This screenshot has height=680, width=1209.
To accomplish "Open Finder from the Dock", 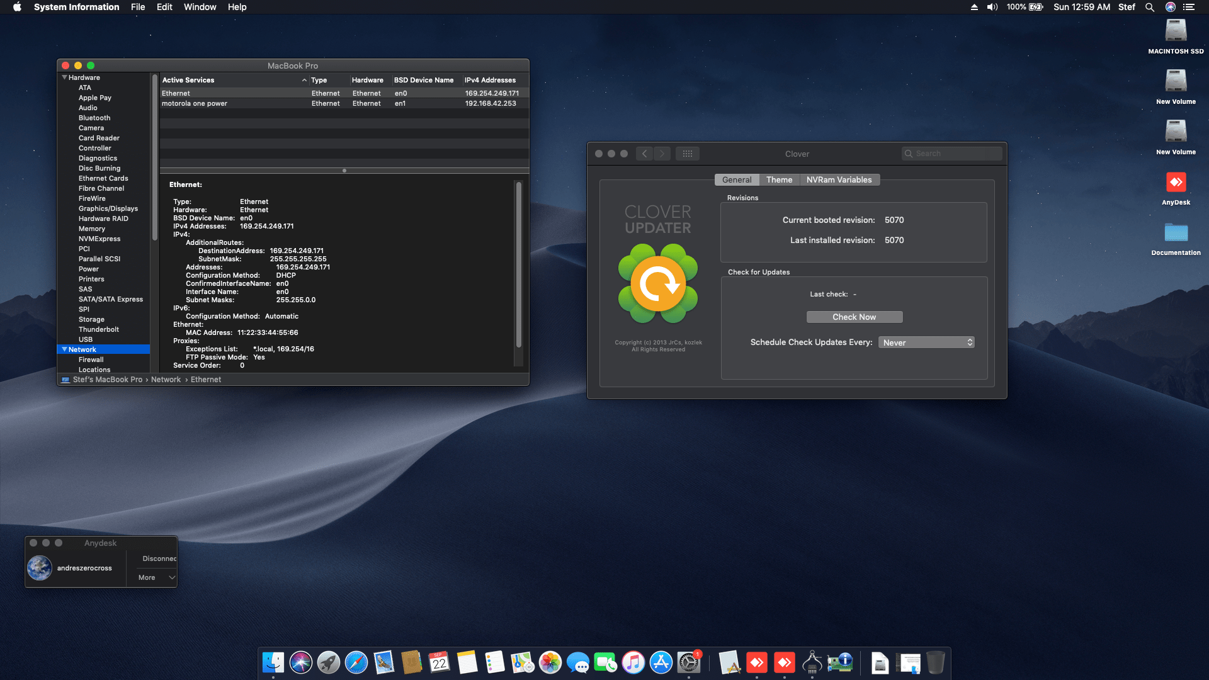I will (x=273, y=662).
